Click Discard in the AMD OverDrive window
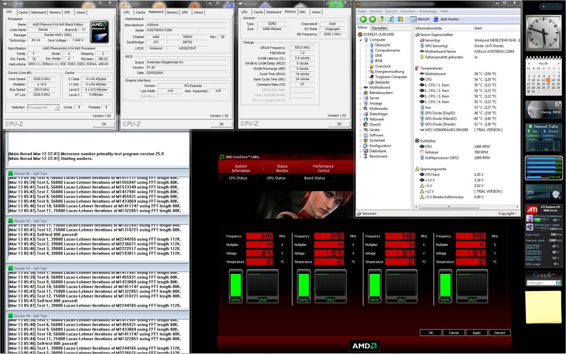This screenshot has width=566, height=354. click(x=499, y=333)
